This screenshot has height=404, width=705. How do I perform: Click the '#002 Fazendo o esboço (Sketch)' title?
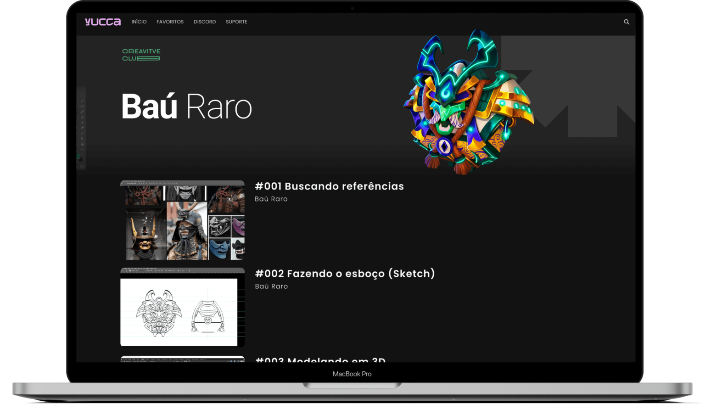coord(345,273)
